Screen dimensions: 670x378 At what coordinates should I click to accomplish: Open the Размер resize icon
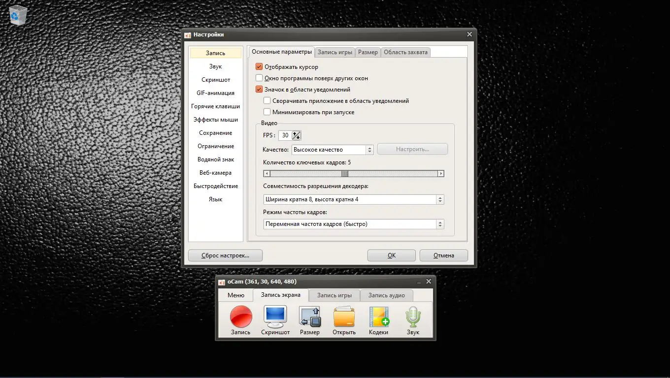pos(309,316)
